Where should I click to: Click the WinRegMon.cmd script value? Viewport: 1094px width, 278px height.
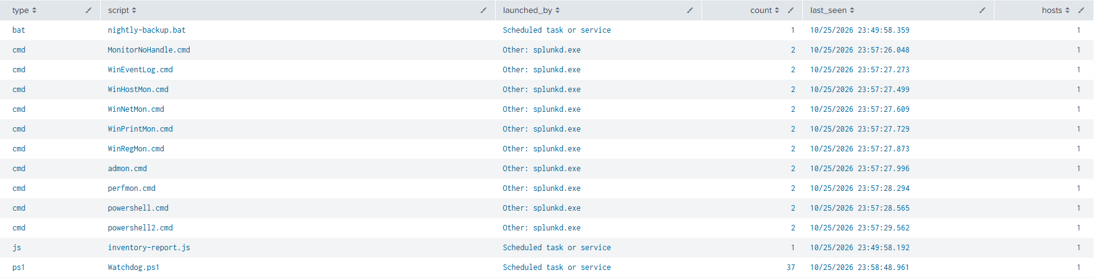(136, 149)
